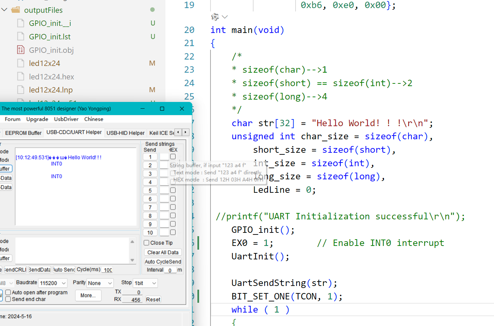Enable Send end char checkbox

click(x=8, y=299)
